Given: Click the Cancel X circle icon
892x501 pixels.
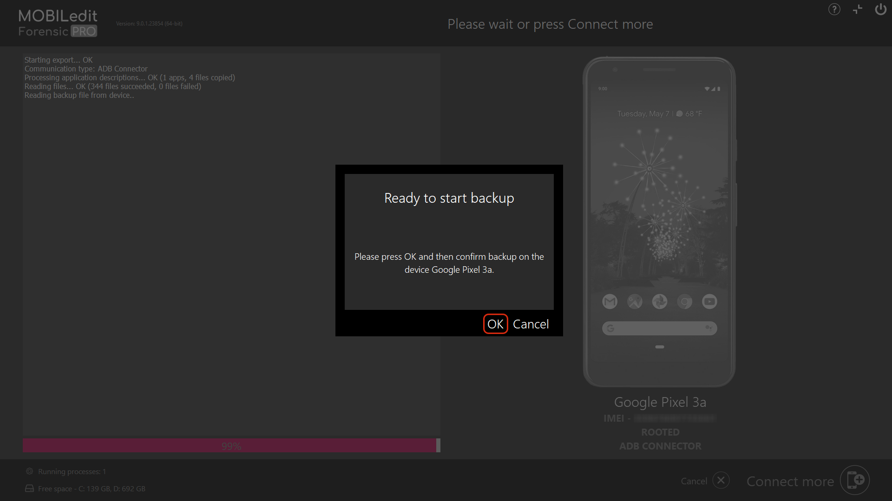Looking at the screenshot, I should [x=721, y=481].
